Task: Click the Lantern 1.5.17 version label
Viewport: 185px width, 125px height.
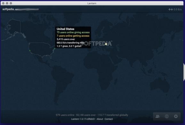Action: (x=83, y=119)
